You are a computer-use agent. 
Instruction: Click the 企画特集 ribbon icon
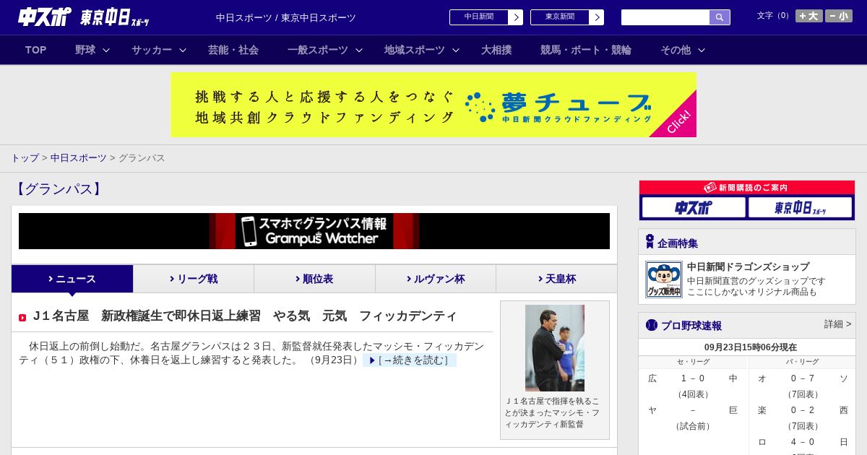pos(650,242)
